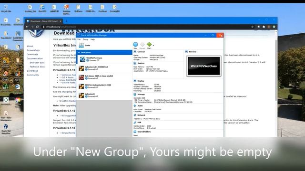Click the New virtual machine icon
Screen dimensions: 305x171
(x=135, y=44)
